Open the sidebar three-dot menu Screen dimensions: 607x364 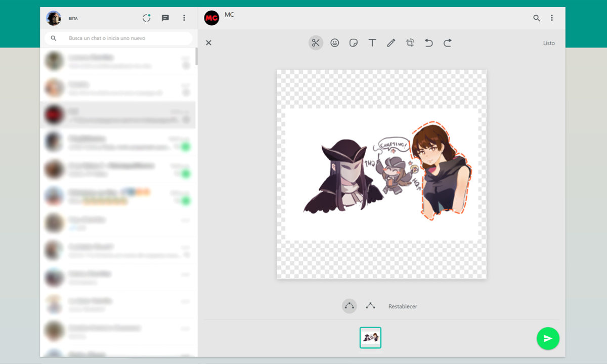(x=184, y=18)
